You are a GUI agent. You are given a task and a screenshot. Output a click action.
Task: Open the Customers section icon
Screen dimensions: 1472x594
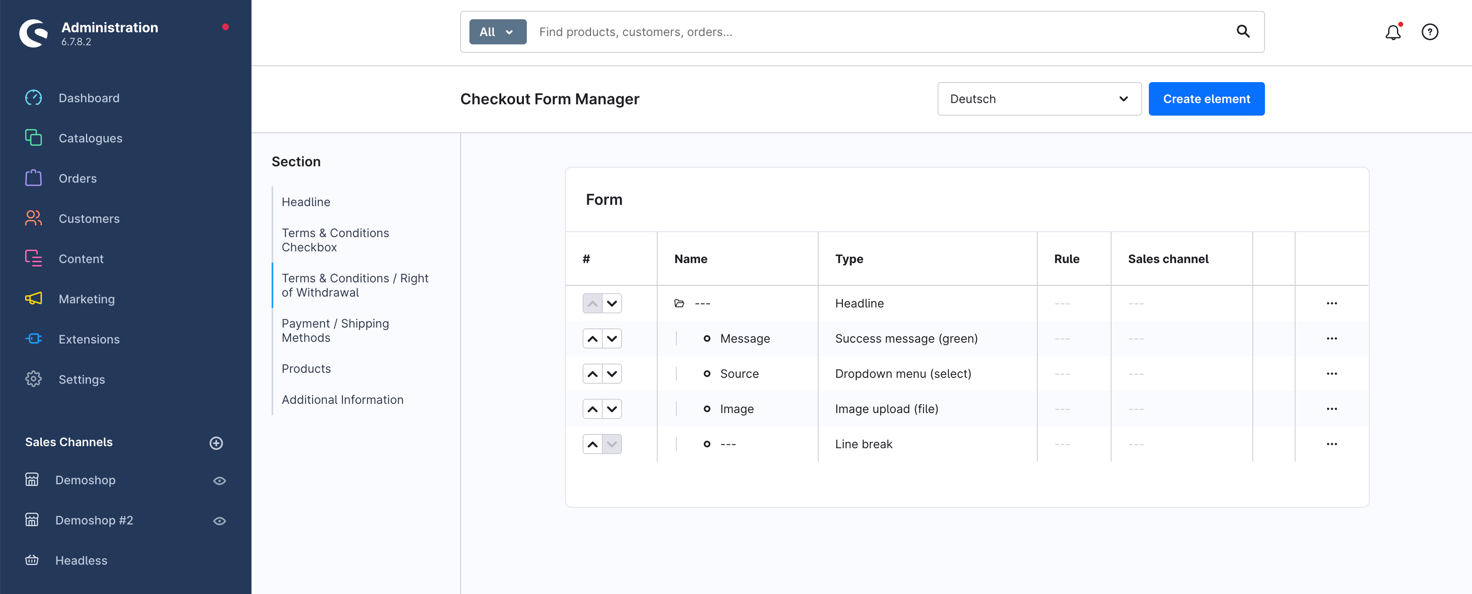[34, 218]
